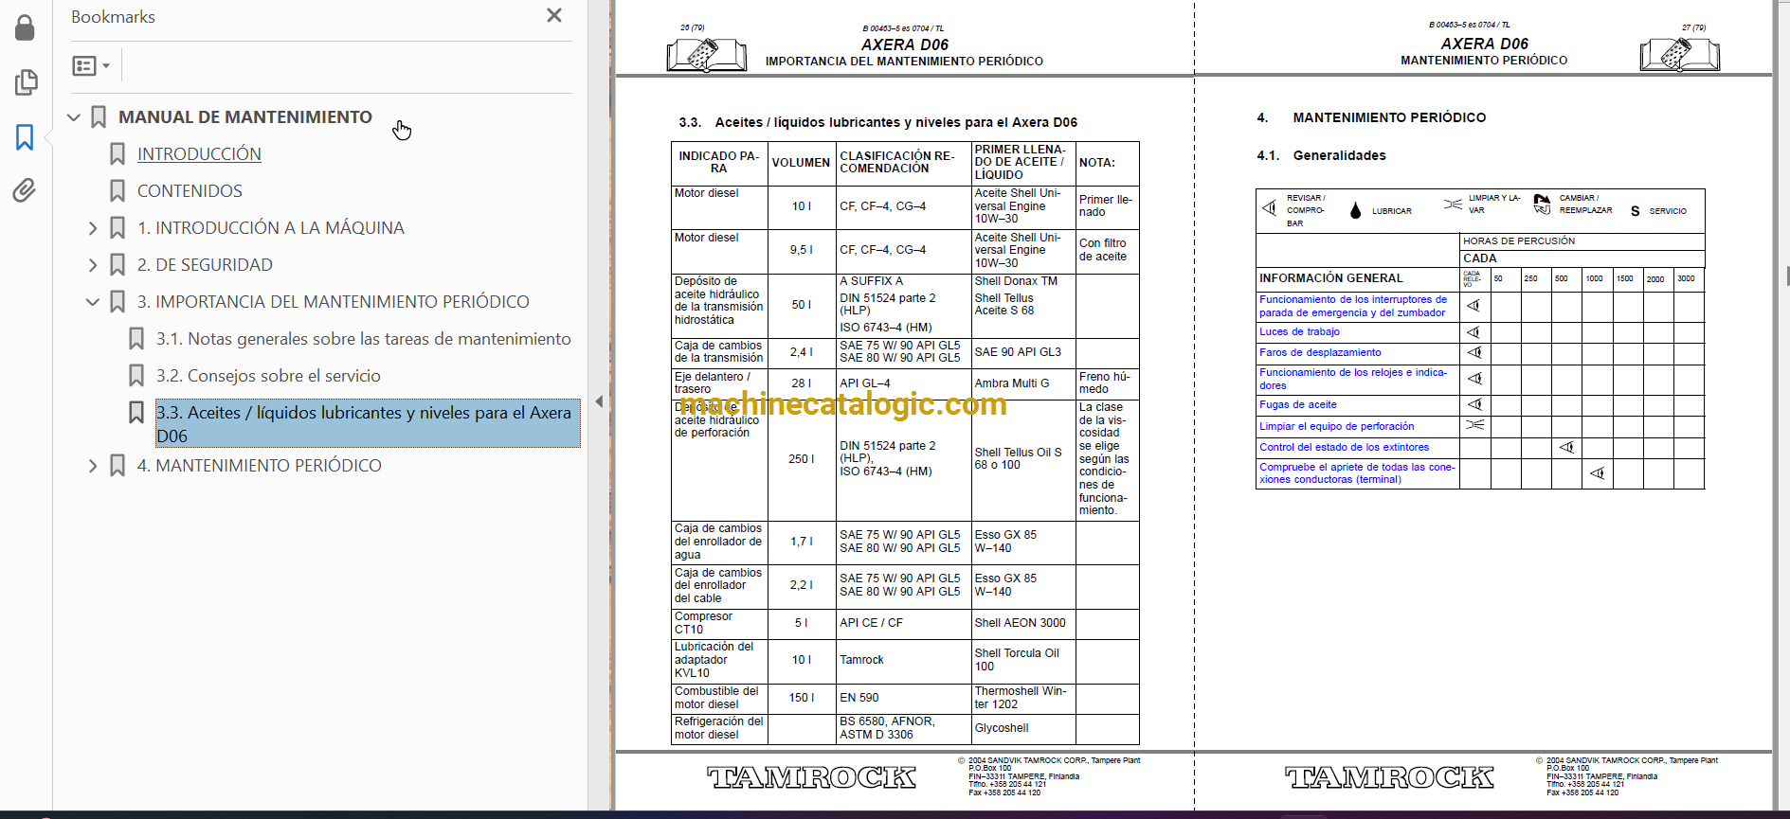This screenshot has width=1790, height=819.
Task: Open link Funcionamiento de los interruptores de parada
Action: pyautogui.click(x=1353, y=306)
